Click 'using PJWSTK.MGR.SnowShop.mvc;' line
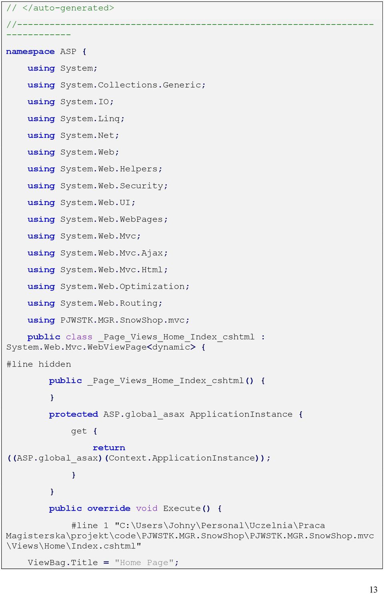 point(108,320)
